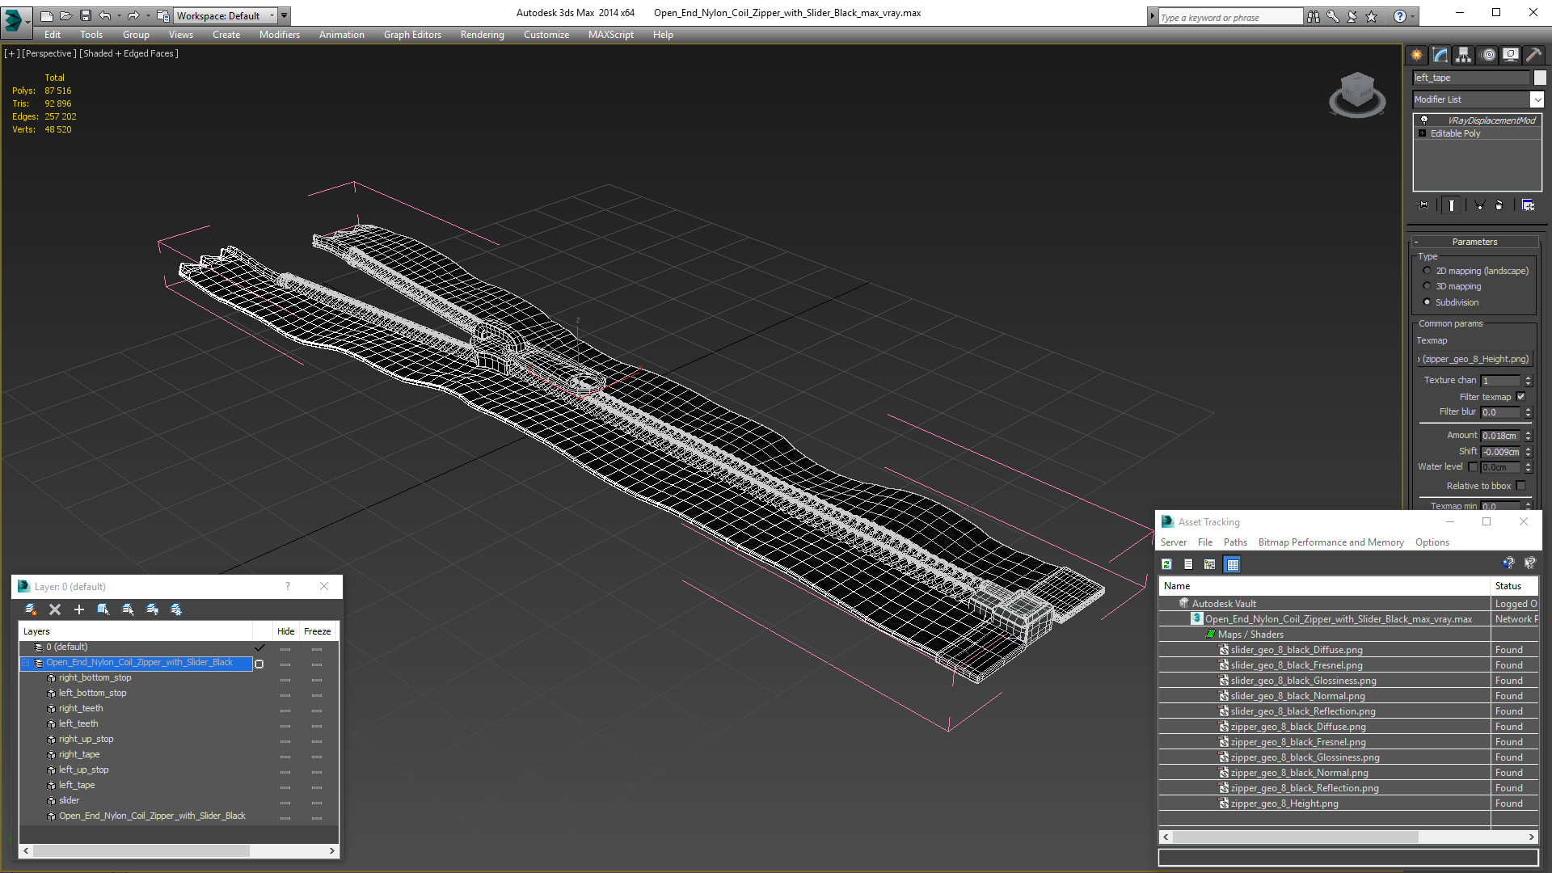Open Paths menu in Asset Tracking

click(x=1235, y=542)
